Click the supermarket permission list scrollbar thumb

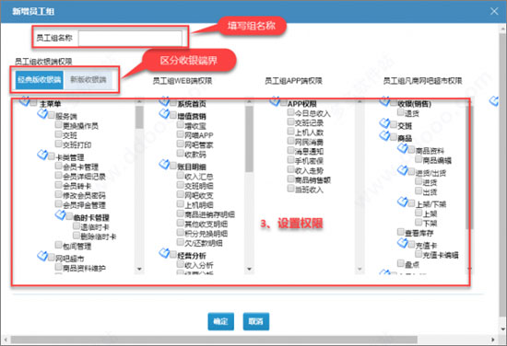469,167
